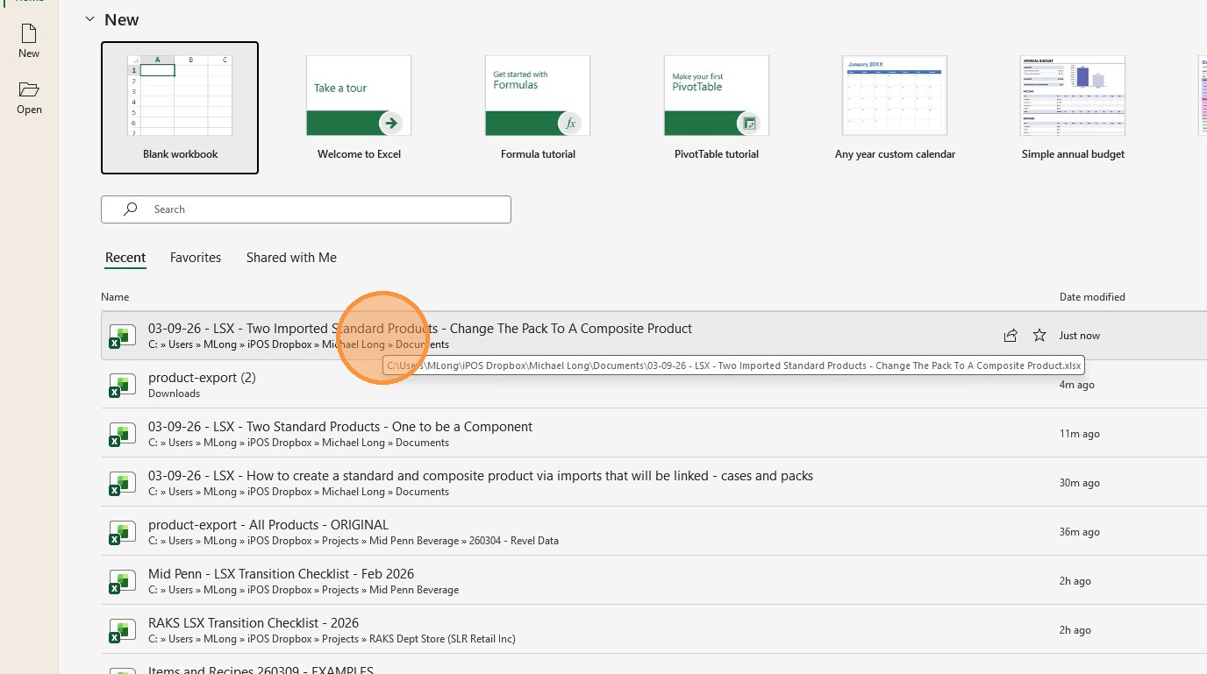Pick the Any year custom calendar template
Screen dimensions: 1207x674
(895, 108)
